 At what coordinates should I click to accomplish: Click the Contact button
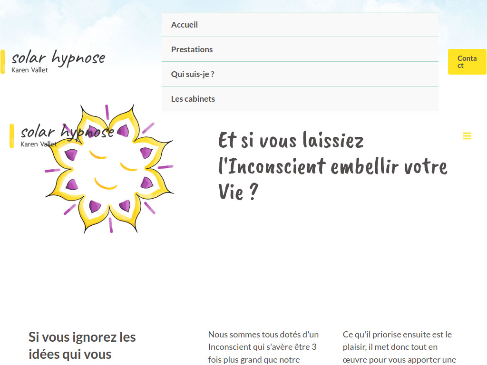(467, 62)
